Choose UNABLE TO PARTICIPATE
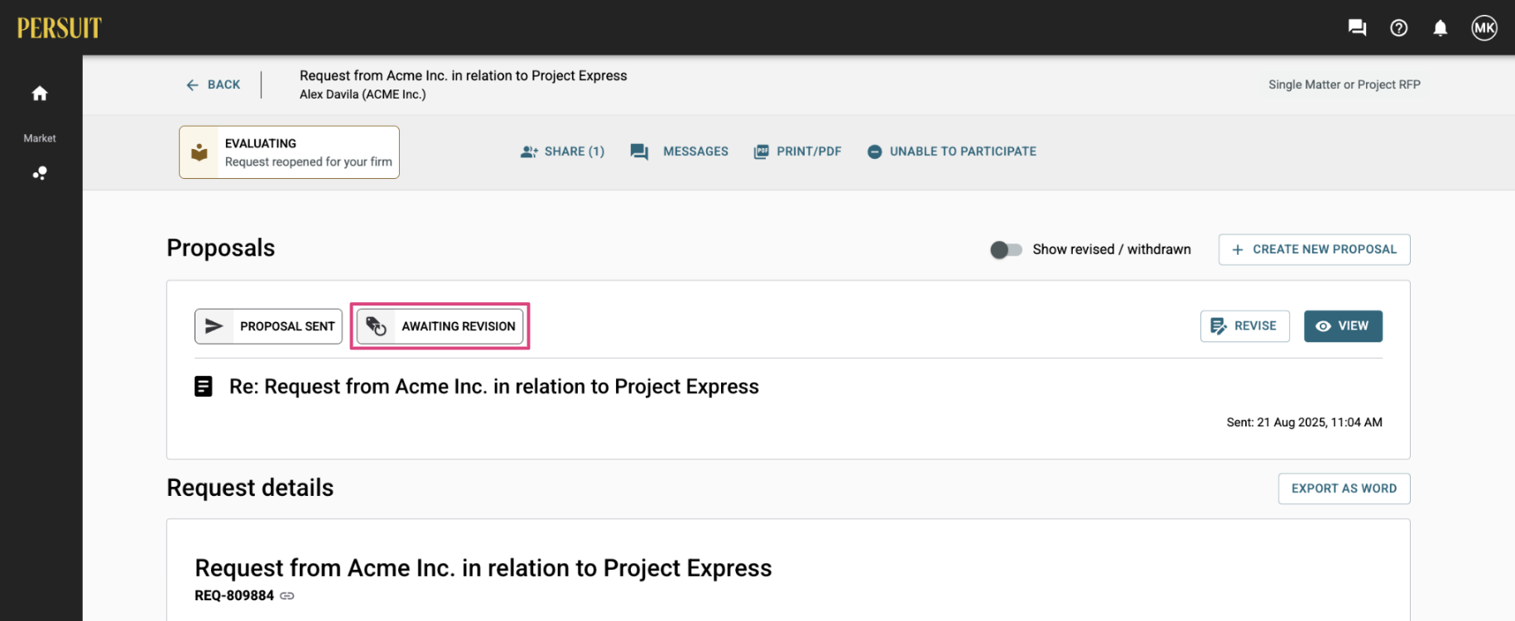1515x621 pixels. click(951, 152)
